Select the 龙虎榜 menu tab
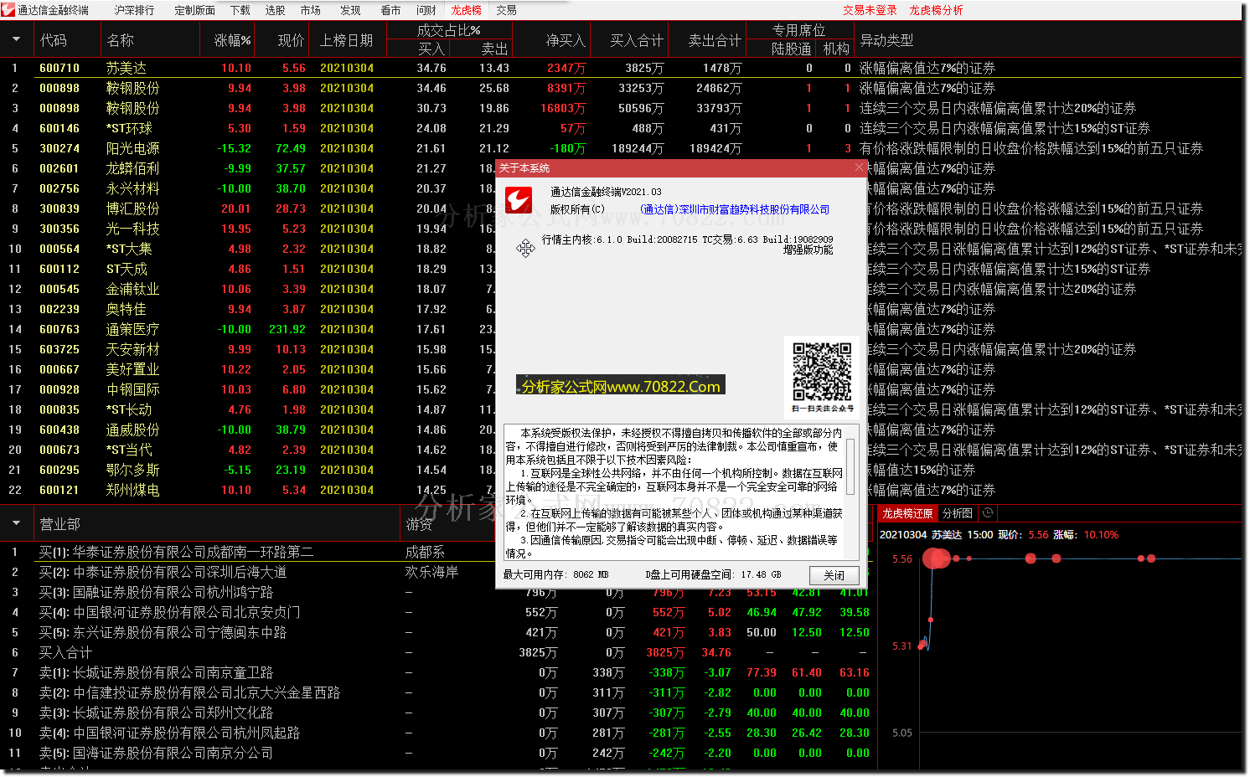 click(466, 10)
